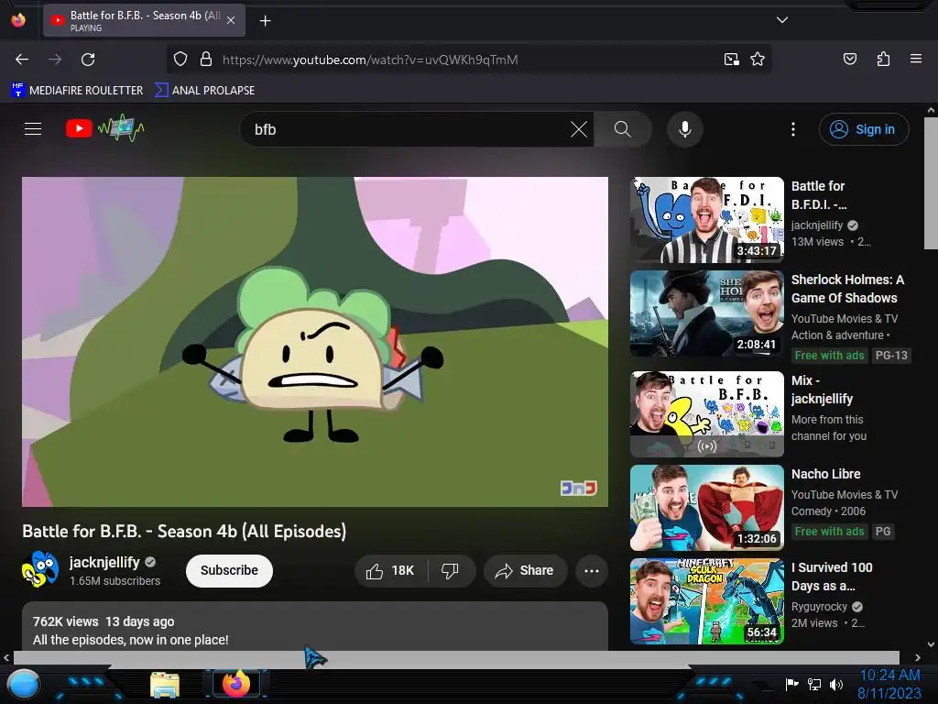The width and height of the screenshot is (938, 704).
Task: Open the Mix - jacknjellify thumbnail
Action: coord(707,414)
